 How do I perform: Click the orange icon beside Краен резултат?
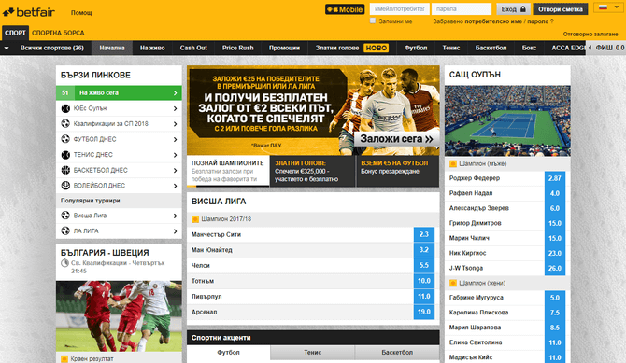(64, 359)
